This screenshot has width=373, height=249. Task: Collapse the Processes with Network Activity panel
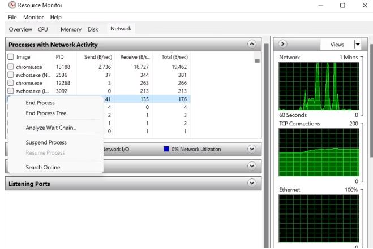252,44
